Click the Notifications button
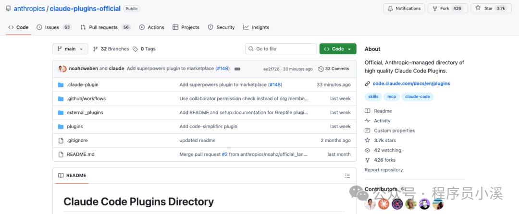The height and width of the screenshot is (214, 519). pyautogui.click(x=404, y=8)
